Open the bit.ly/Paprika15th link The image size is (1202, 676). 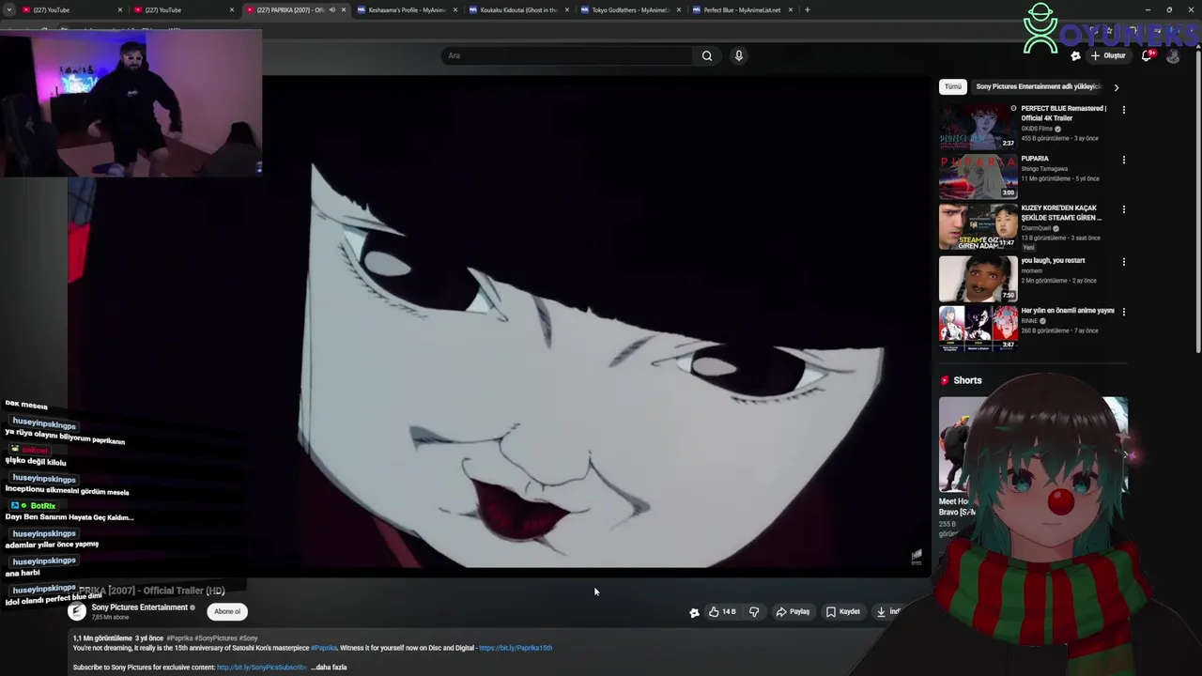pos(516,648)
